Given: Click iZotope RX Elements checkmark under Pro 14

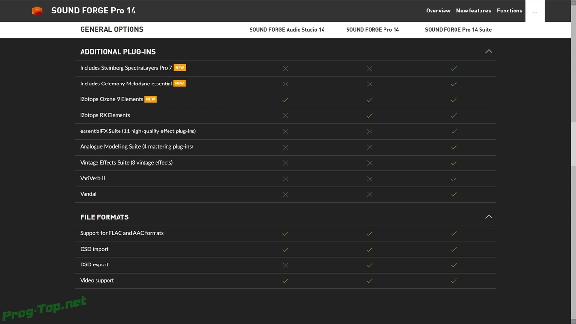Looking at the screenshot, I should [x=370, y=116].
